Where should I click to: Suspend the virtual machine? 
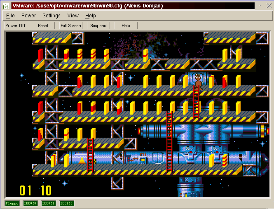pos(98,26)
